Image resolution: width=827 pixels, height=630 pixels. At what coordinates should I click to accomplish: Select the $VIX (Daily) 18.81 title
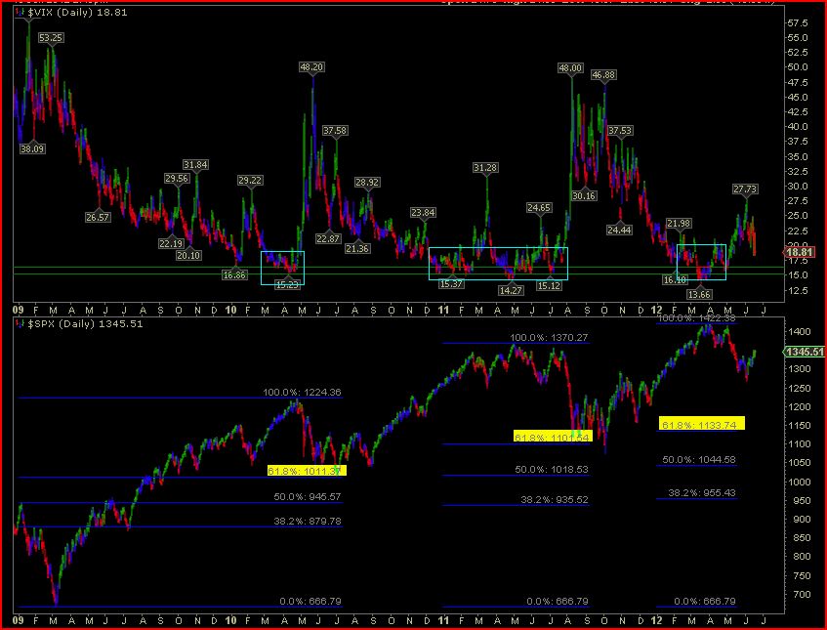pyautogui.click(x=77, y=12)
